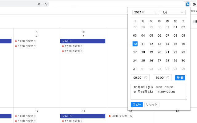Open the 2021年 year dropdown

pos(146,12)
